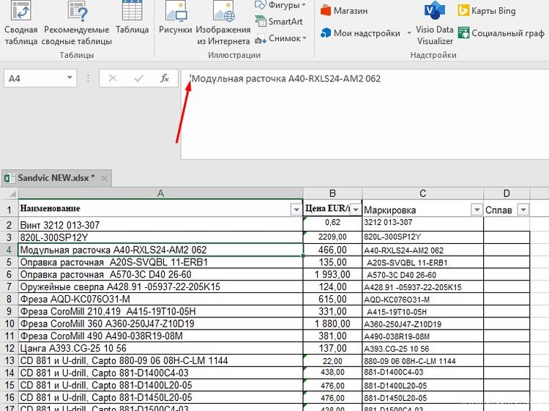
Task: Open filter dropdown for Наименование
Action: coord(296,210)
